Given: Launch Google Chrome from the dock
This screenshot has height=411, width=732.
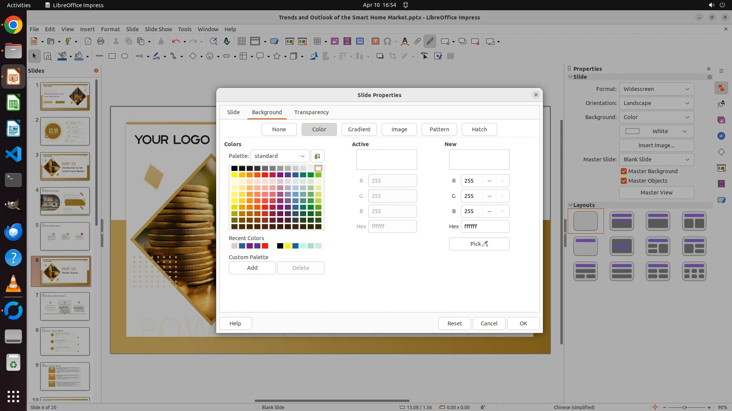Looking at the screenshot, I should coord(13,25).
